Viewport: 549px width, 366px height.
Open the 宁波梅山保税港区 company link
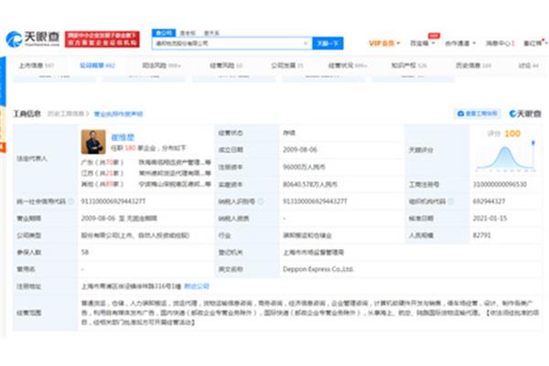175,184
